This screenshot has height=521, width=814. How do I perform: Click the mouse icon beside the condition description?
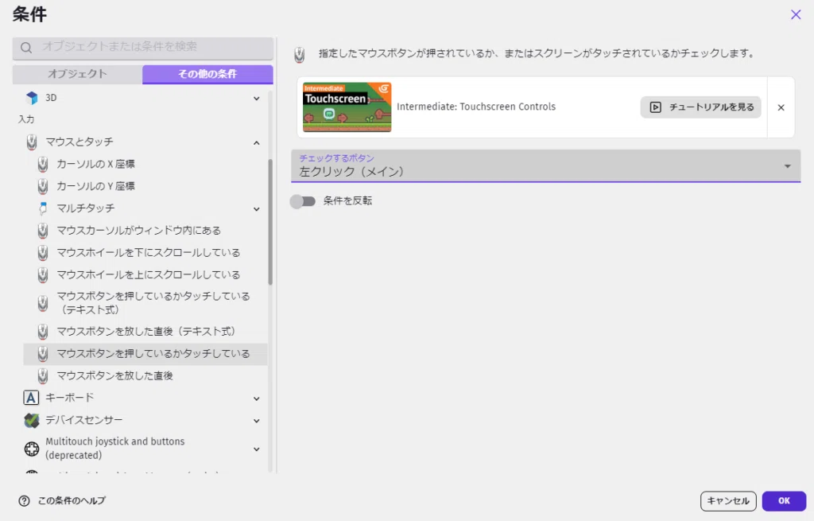pyautogui.click(x=300, y=55)
